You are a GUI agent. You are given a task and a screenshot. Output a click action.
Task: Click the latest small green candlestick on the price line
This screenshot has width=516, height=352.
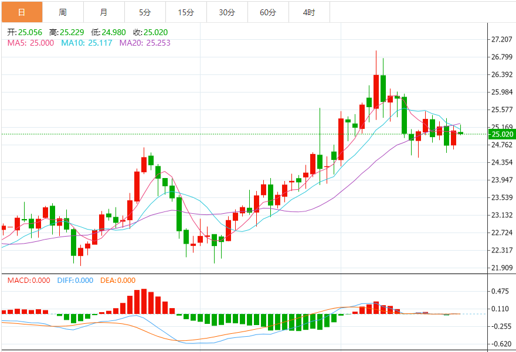461,133
